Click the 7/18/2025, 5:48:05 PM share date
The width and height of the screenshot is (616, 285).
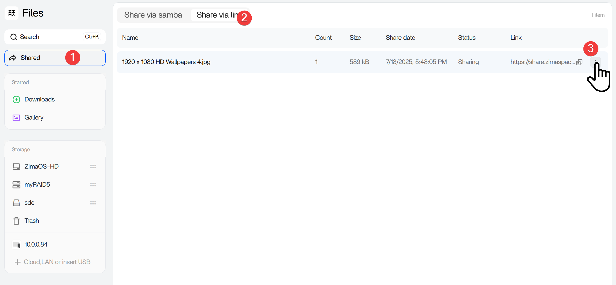coord(416,62)
